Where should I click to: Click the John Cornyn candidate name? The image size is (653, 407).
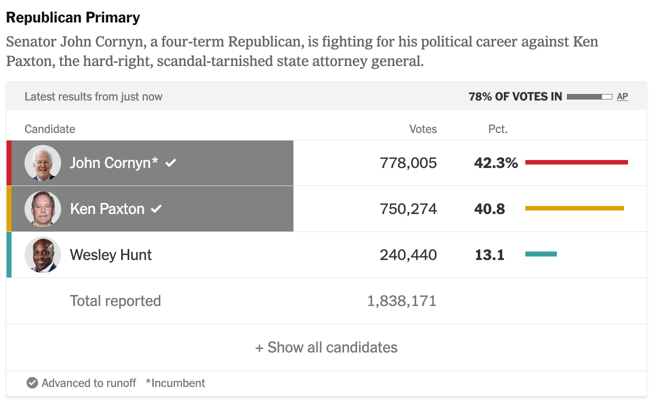point(114,163)
